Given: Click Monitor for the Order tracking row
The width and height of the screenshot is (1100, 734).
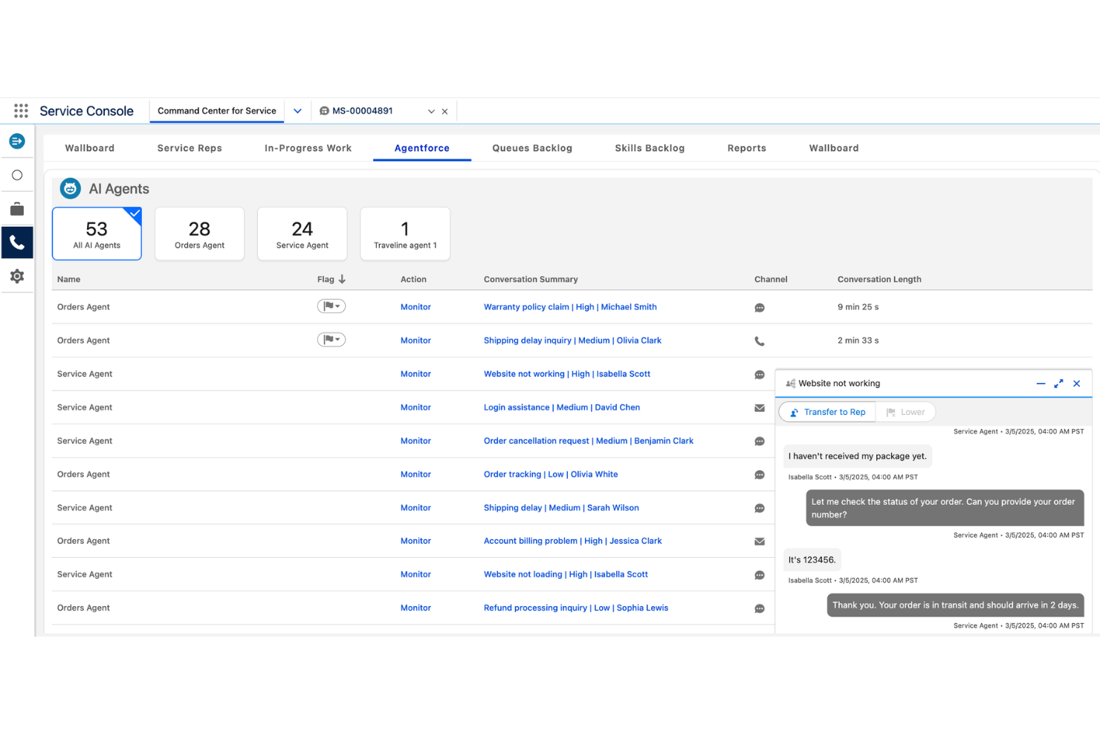Looking at the screenshot, I should click(x=415, y=474).
